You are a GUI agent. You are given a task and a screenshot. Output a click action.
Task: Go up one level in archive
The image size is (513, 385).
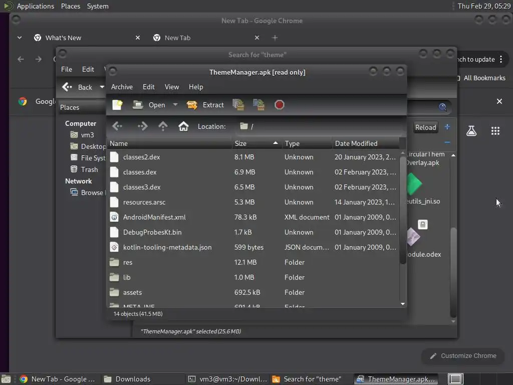pyautogui.click(x=163, y=126)
